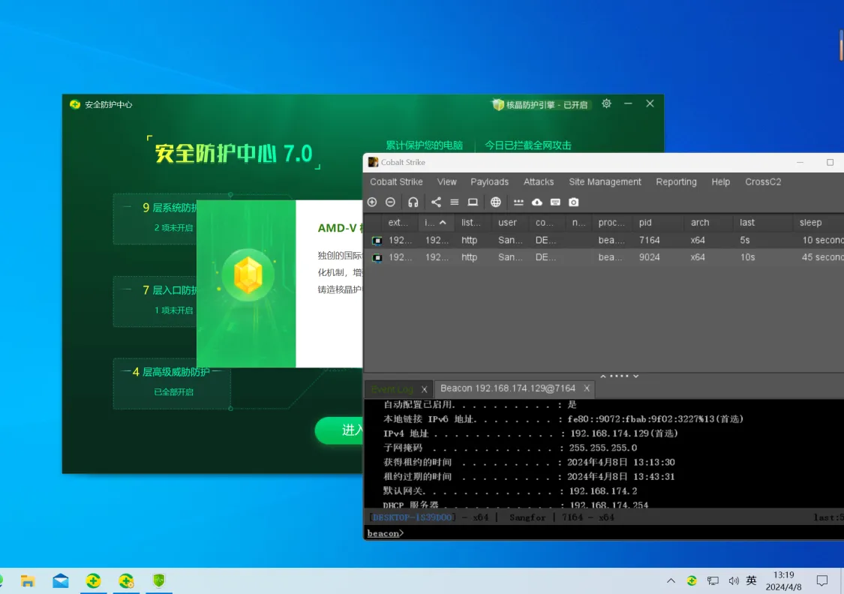Select pid 7164 cell
Viewport: 844px width, 594px height.
[649, 241]
